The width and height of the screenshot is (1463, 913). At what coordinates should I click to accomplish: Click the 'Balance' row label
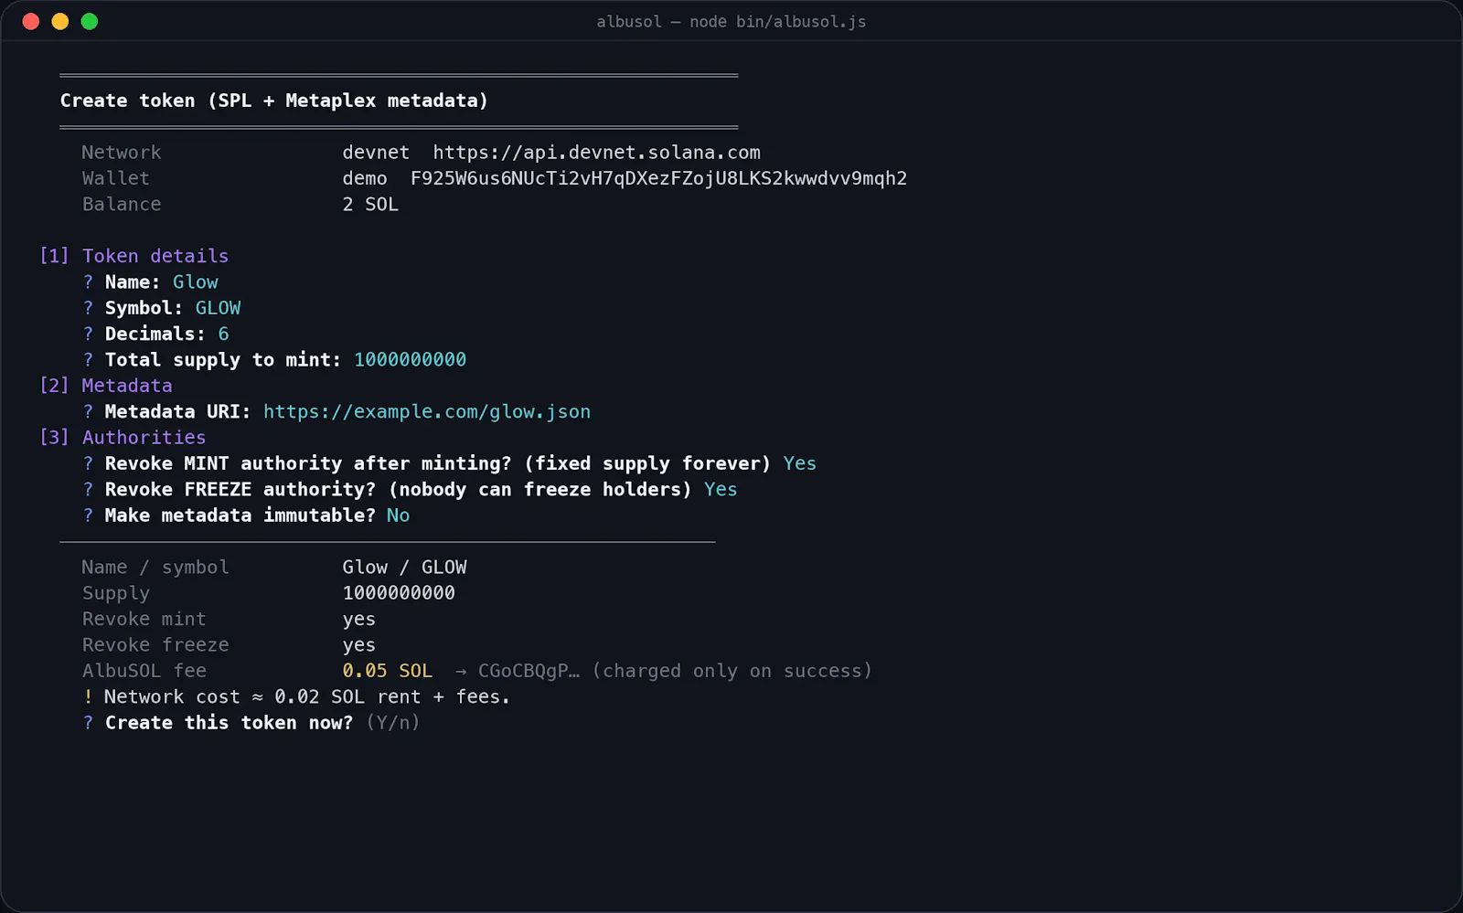[x=122, y=204]
